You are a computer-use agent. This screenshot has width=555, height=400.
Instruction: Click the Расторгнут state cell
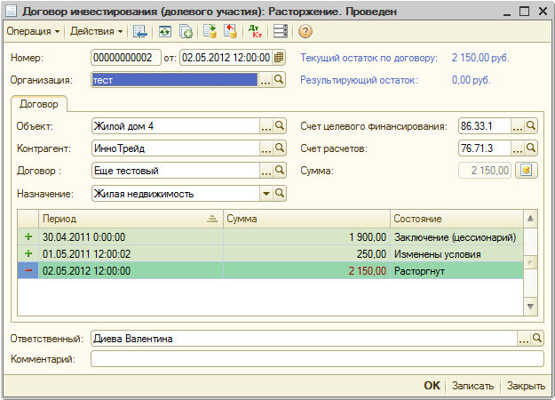(456, 271)
